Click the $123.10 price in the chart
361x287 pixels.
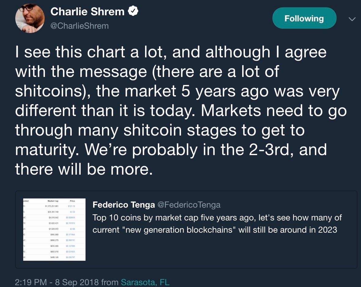click(71, 206)
